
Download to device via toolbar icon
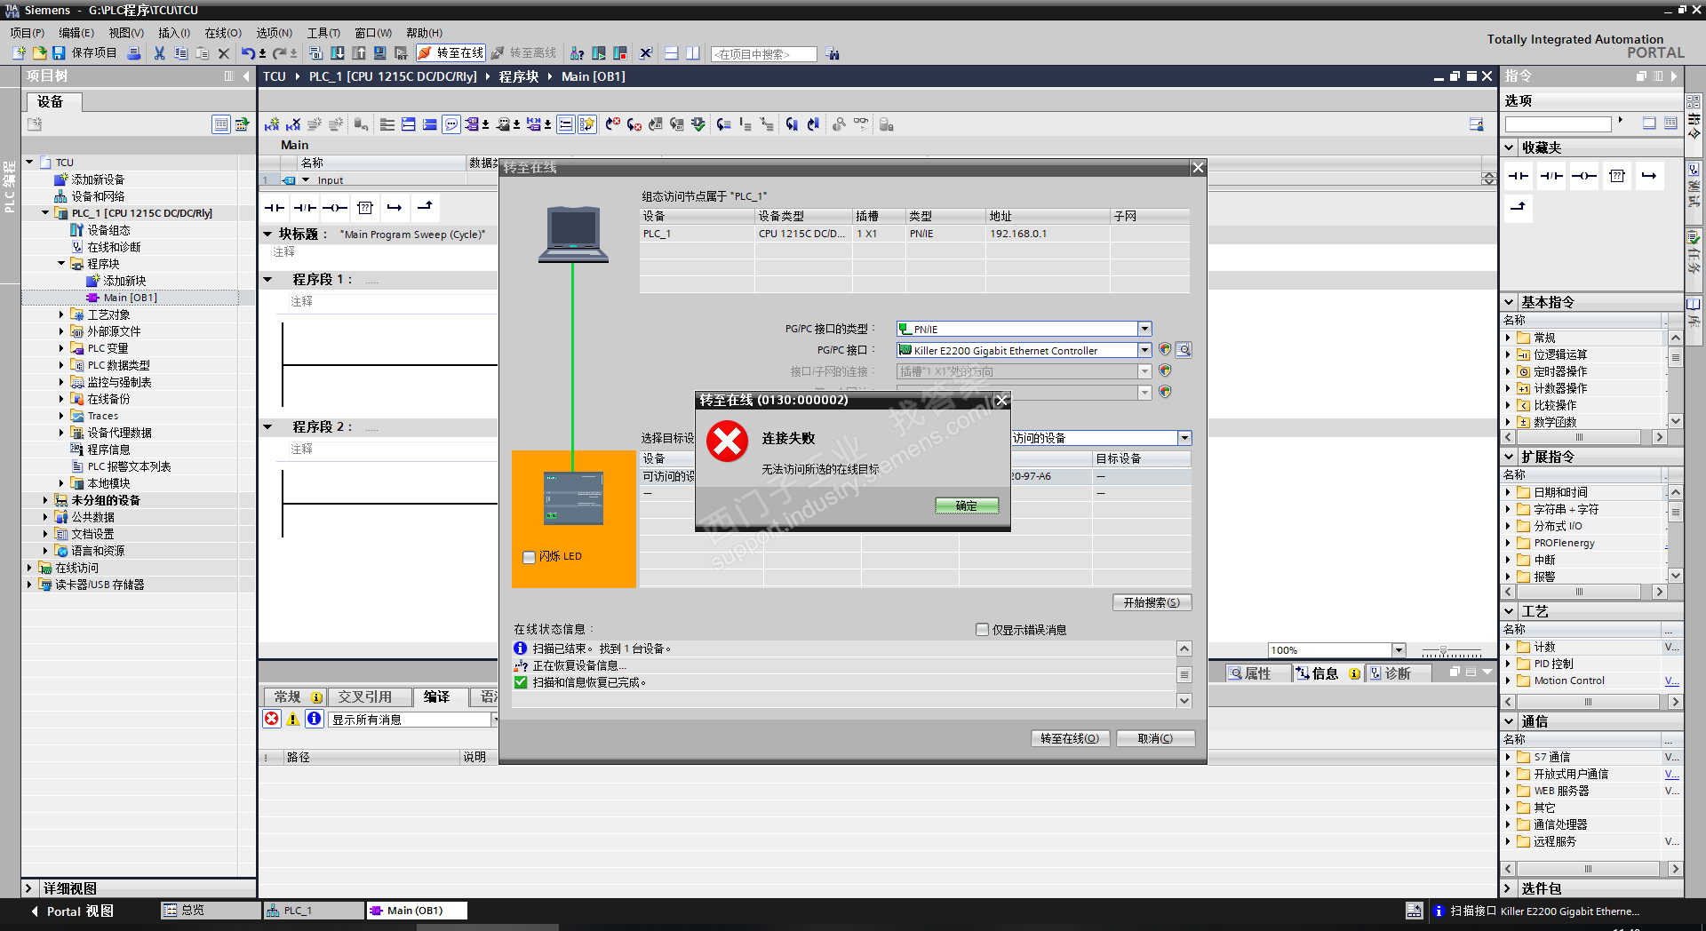click(x=338, y=53)
